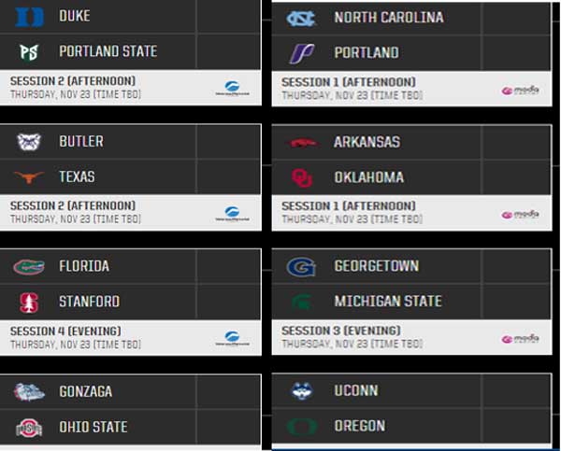Select the Texas Longhorns logo
The width and height of the screenshot is (561, 451).
click(x=29, y=176)
